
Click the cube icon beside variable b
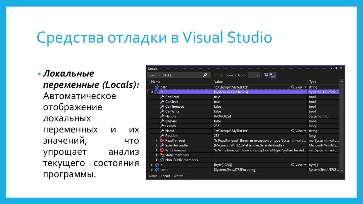pos(157,165)
